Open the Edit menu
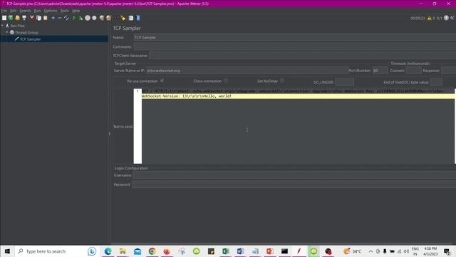 (13, 11)
